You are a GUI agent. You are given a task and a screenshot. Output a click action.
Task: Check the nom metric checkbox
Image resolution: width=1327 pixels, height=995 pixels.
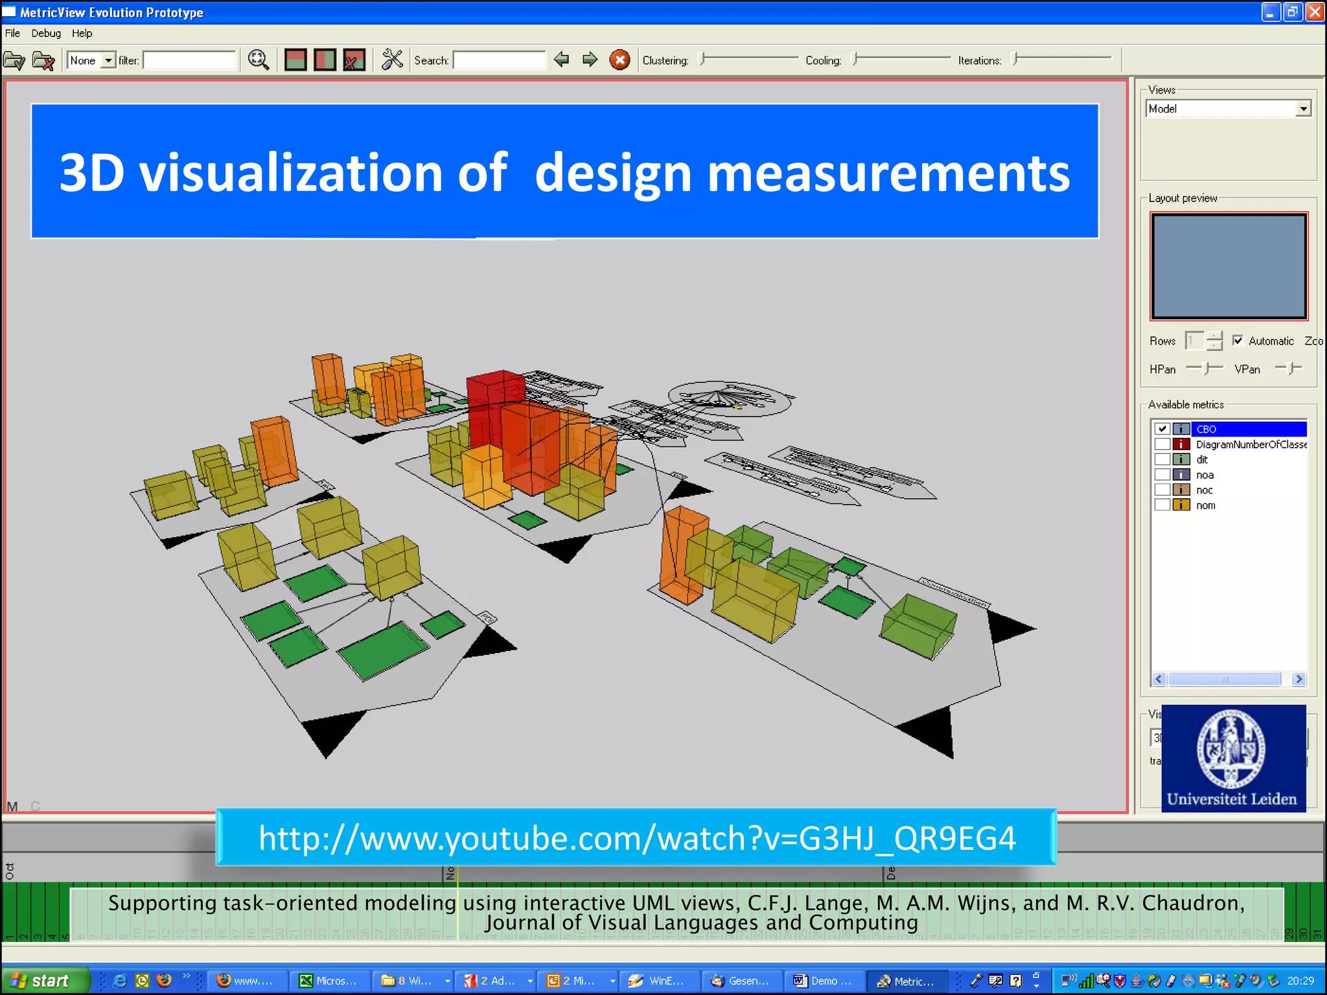tap(1162, 505)
